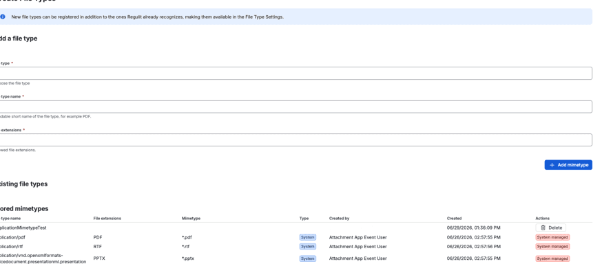Click the System badge in the PDF row

tap(307, 237)
